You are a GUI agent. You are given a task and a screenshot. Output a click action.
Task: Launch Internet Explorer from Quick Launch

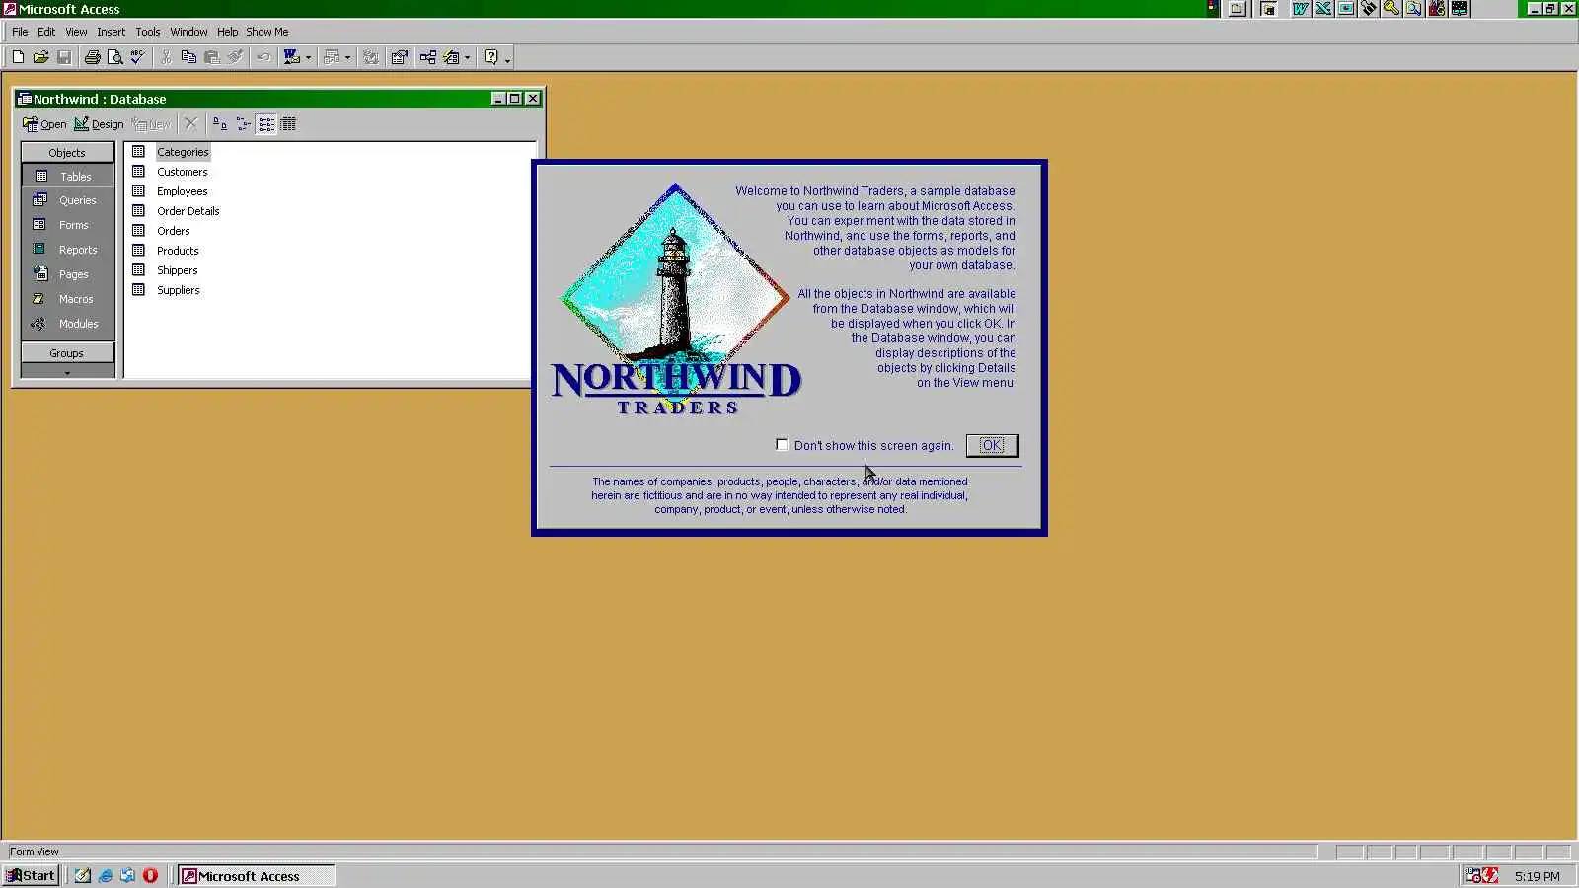105,875
